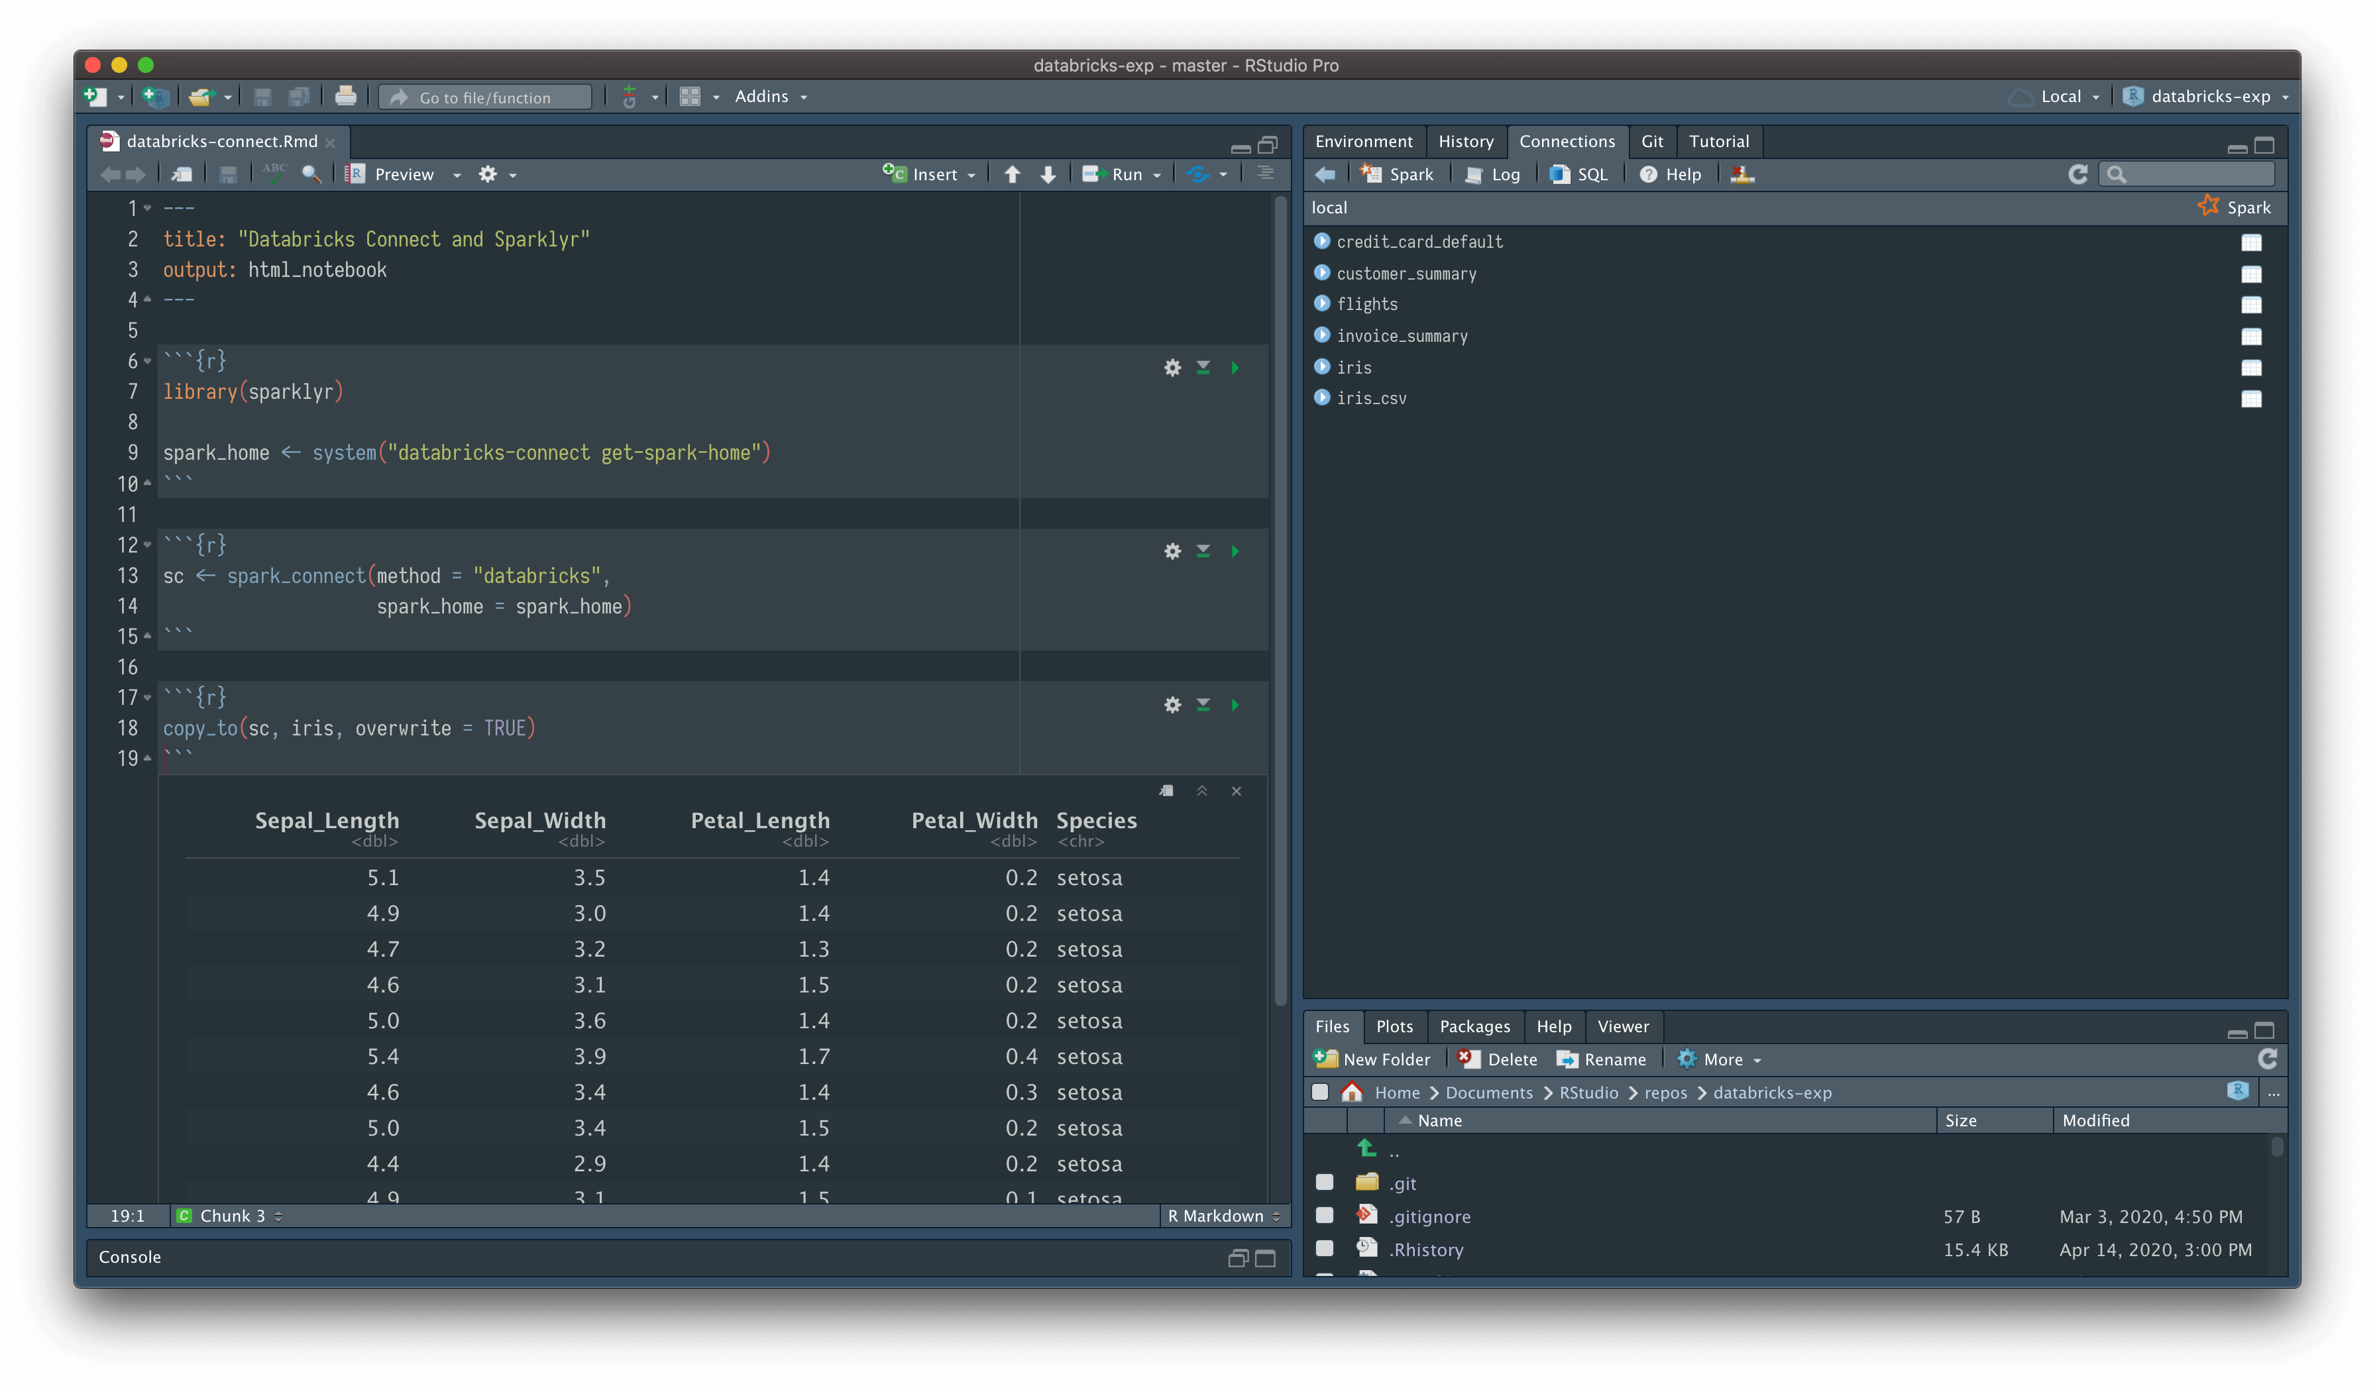This screenshot has height=1386, width=2375.
Task: Refresh connections with the circular arrow icon
Action: point(2078,174)
